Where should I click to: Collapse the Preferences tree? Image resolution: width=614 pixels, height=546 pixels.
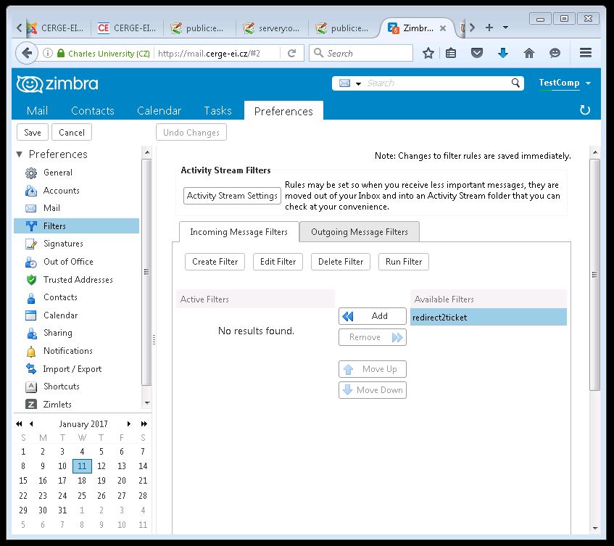(19, 154)
